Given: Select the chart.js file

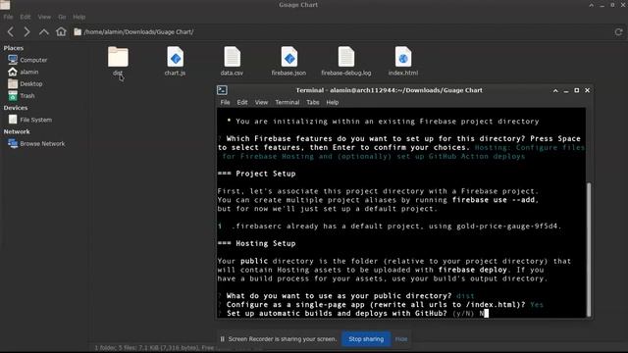Looking at the screenshot, I should tap(175, 61).
